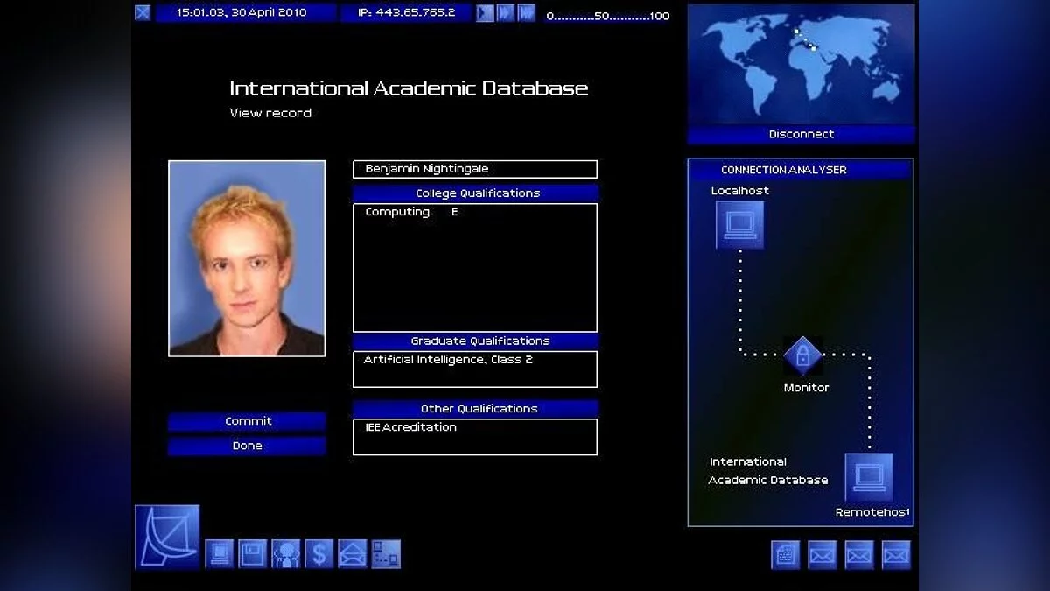Open the agent status person icon
This screenshot has height=591, width=1050.
click(x=285, y=554)
